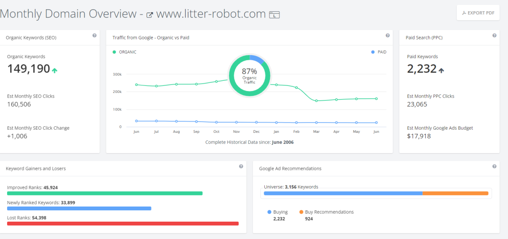Open the help icon in Traffic from Google card

[388, 36]
